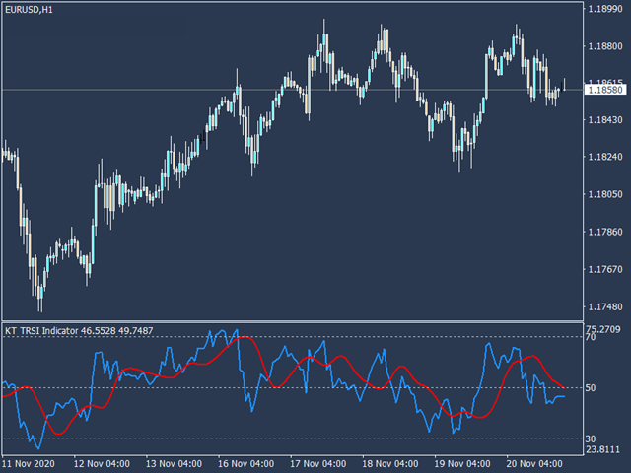Select the 11 Nov 2020 date label

click(x=30, y=462)
